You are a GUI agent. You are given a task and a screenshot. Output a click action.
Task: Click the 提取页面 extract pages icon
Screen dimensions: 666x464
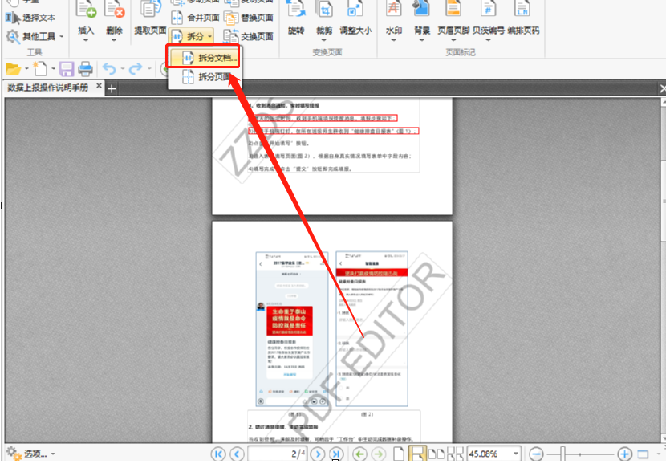click(x=150, y=10)
